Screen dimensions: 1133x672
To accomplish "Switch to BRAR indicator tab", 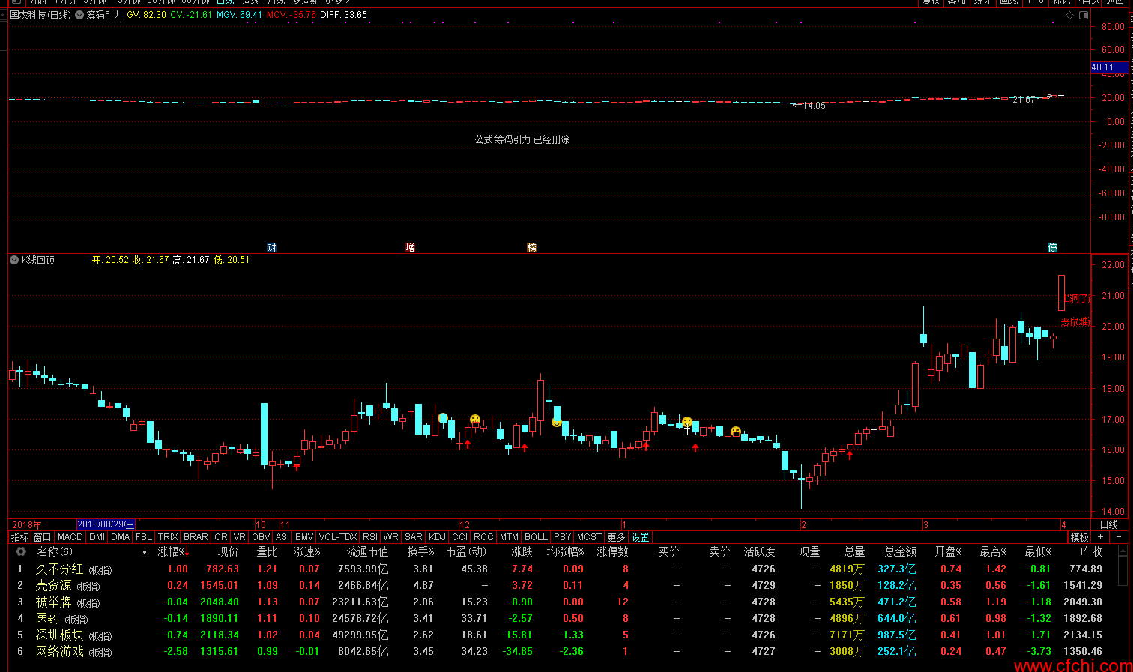I will (x=196, y=537).
